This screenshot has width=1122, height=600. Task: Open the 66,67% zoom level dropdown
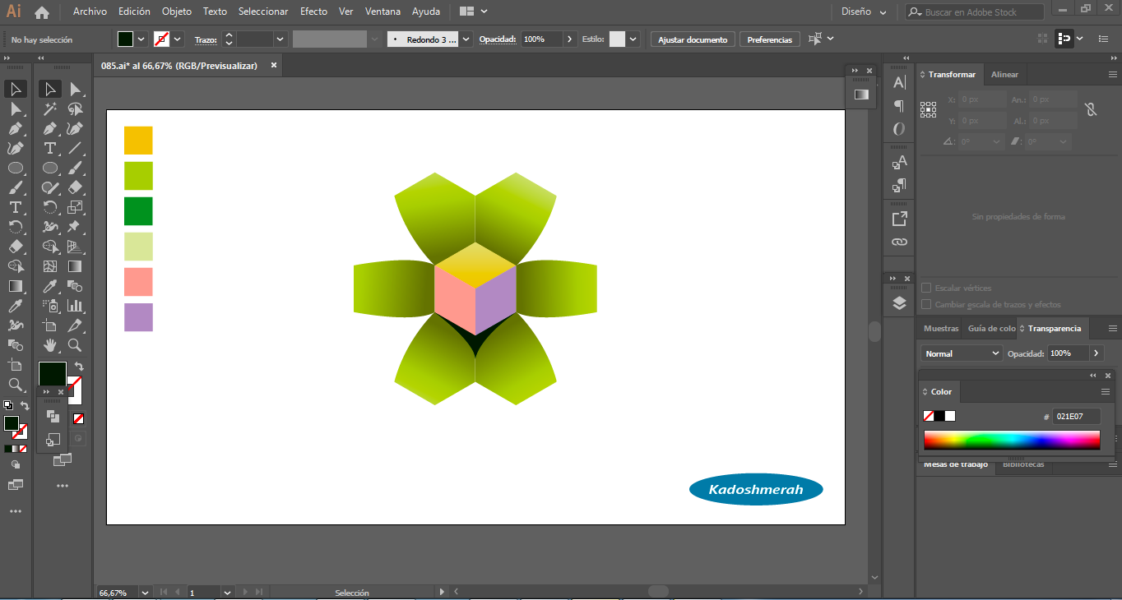point(145,593)
